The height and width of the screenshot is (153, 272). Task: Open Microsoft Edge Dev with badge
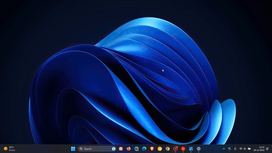[x=136, y=149]
